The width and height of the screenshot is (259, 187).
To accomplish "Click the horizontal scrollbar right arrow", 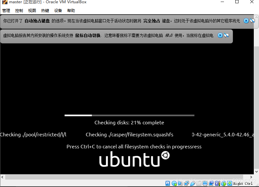I will pos(251,177).
